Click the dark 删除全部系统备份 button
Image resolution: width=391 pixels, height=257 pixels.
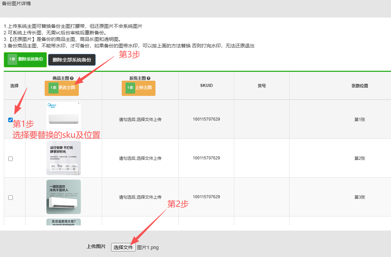point(72,60)
